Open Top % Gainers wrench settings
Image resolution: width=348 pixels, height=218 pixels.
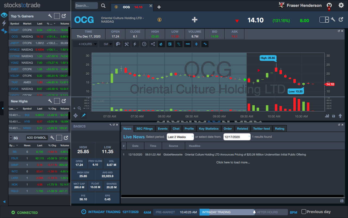point(50,16)
